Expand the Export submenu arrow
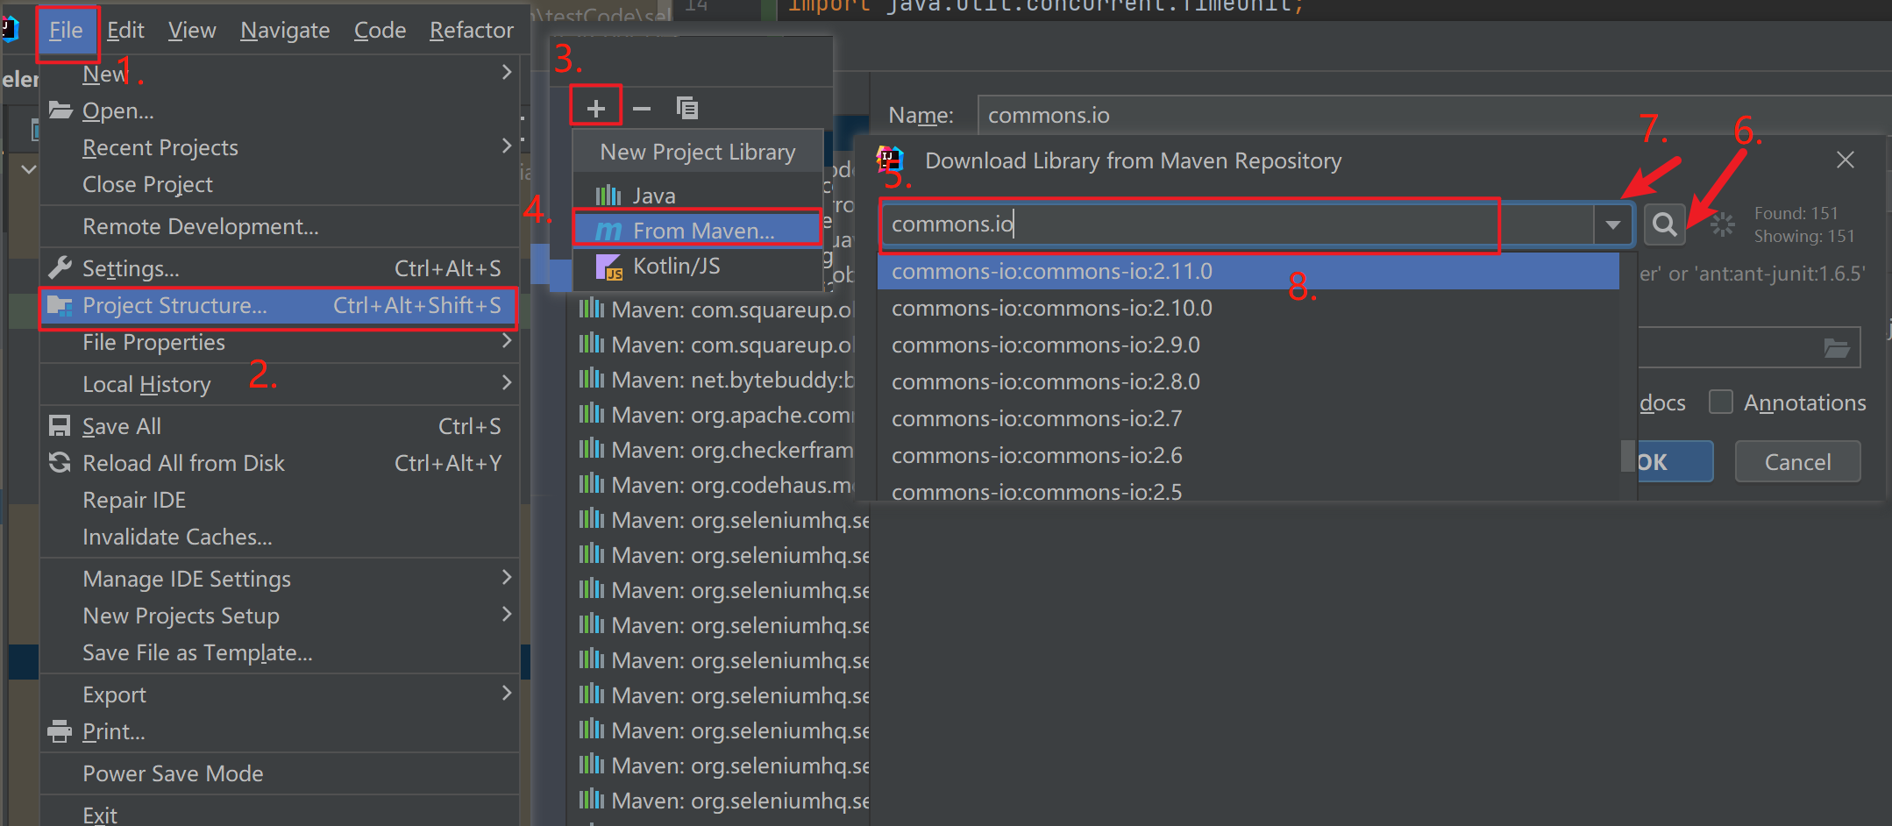1892x826 pixels. (507, 693)
